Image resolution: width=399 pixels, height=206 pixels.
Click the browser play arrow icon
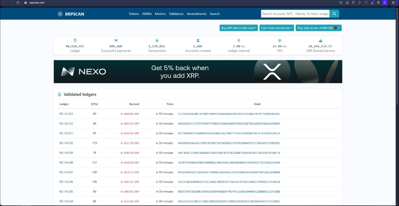pos(360,2)
